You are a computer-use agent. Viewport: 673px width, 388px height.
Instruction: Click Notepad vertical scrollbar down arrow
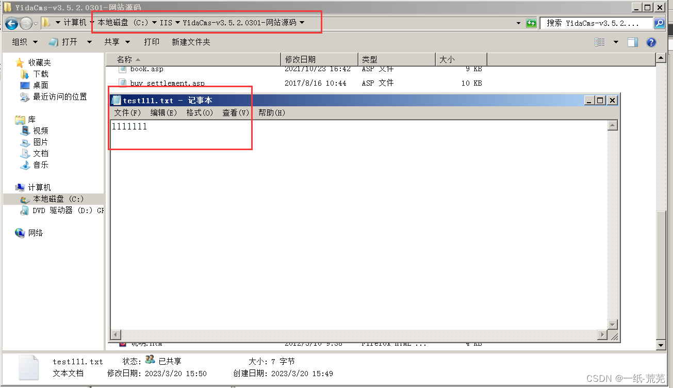pos(613,325)
